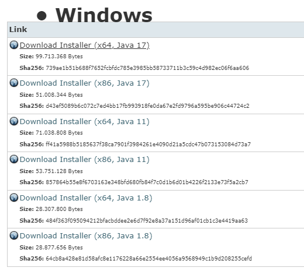The height and width of the screenshot is (271, 304).
Task: Click the 28.307.800 Bytes size text
Action: coord(59,209)
